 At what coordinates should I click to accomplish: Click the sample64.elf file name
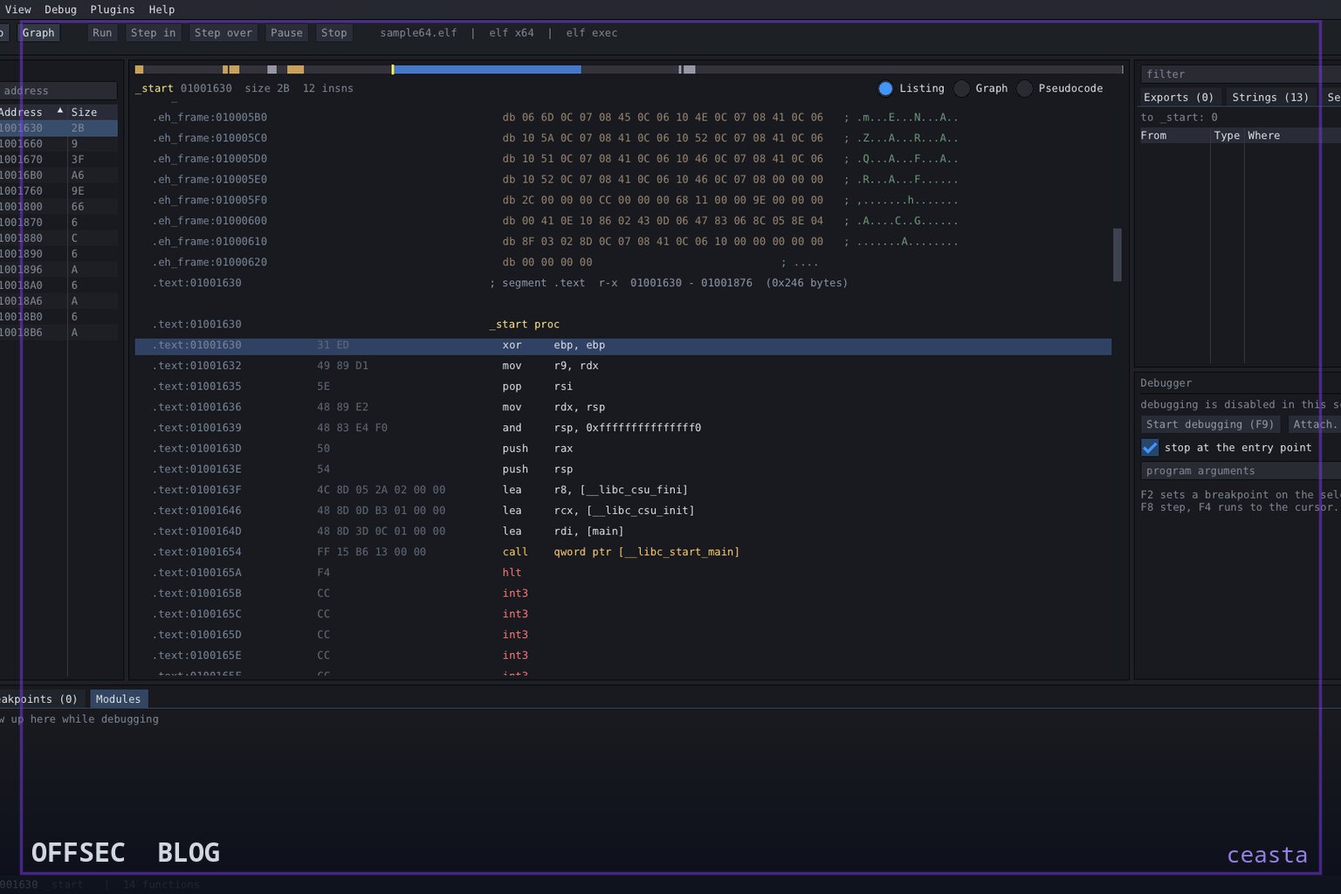point(418,33)
